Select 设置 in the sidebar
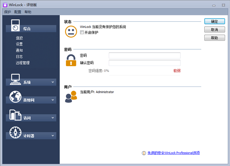 tap(20, 44)
